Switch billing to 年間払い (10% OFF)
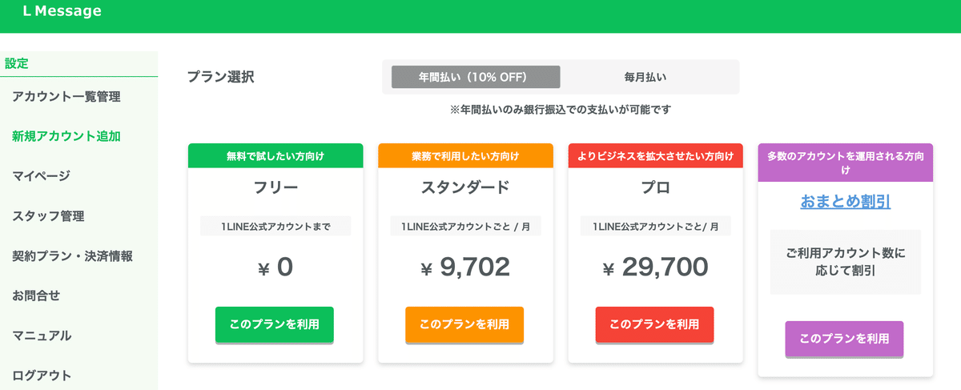The width and height of the screenshot is (961, 390). point(476,77)
